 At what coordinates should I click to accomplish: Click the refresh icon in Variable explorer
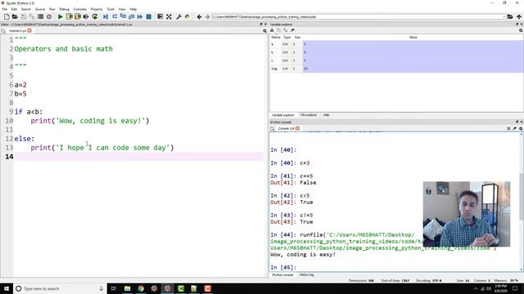pyautogui.click(x=286, y=30)
